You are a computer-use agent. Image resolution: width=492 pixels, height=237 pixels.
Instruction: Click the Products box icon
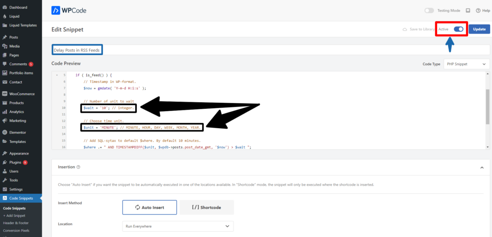[x=5, y=103]
